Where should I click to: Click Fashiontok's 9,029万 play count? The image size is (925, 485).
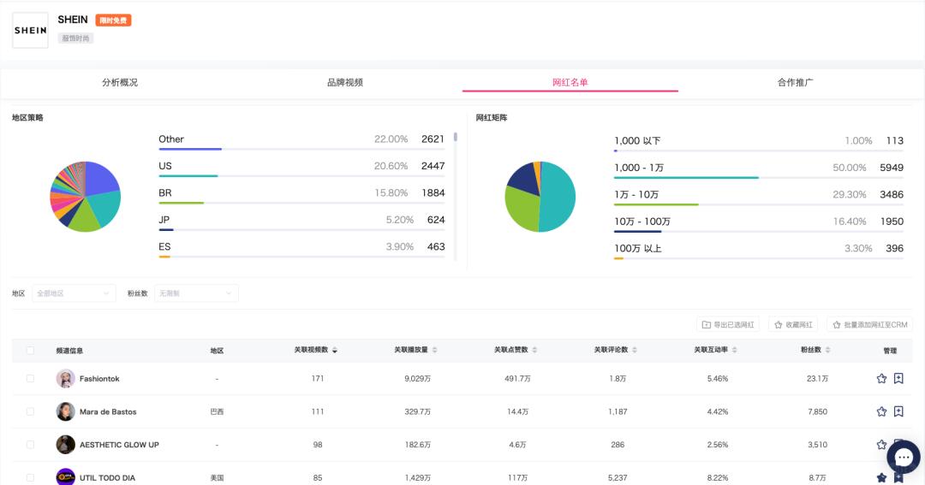417,378
